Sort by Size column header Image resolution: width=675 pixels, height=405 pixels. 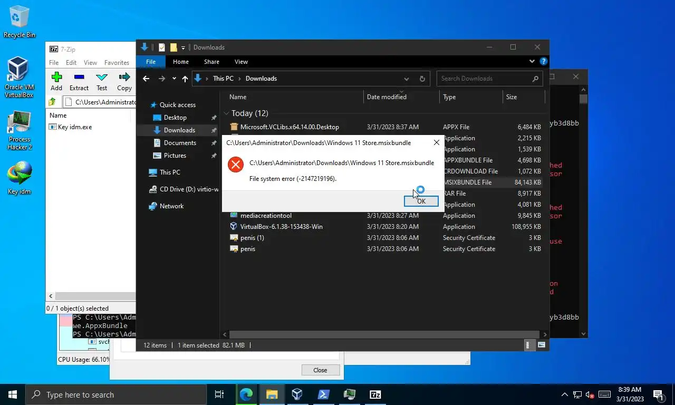(512, 97)
